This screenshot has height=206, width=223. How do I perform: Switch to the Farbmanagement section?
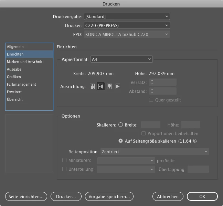point(29,84)
